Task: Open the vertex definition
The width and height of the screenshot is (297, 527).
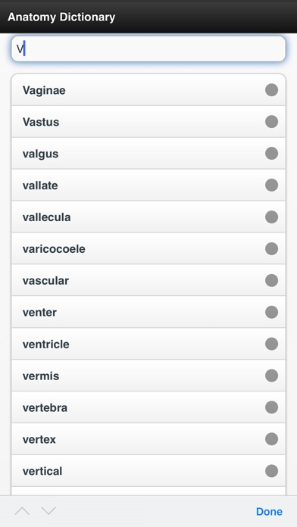Action: 148,439
